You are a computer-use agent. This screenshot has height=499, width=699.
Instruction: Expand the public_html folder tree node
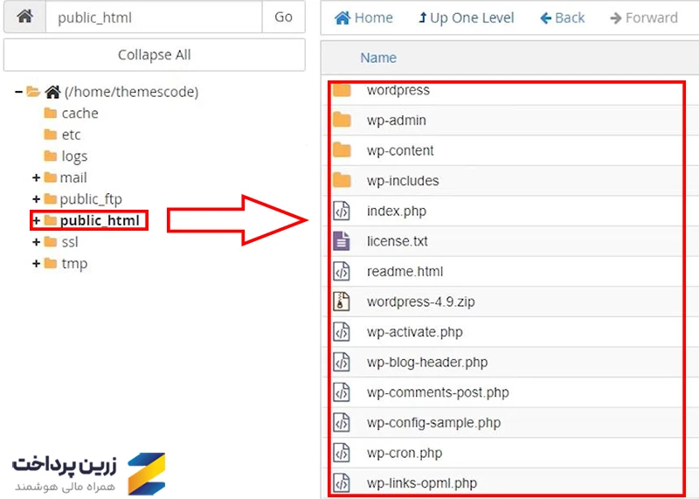click(36, 221)
